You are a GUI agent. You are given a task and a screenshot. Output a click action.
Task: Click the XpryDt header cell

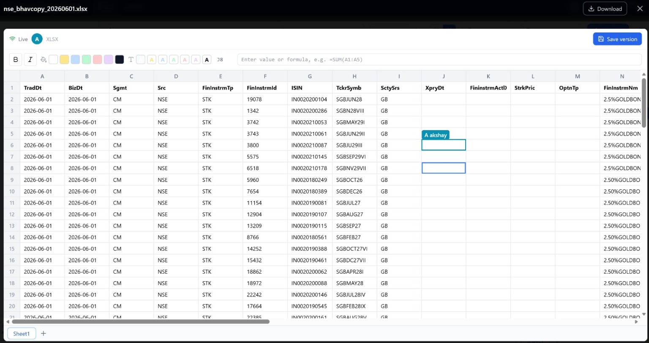click(x=444, y=88)
